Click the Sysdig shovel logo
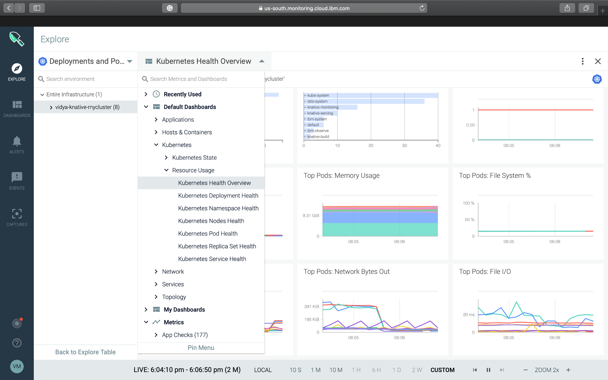Screen dimensions: 608x380 17,39
